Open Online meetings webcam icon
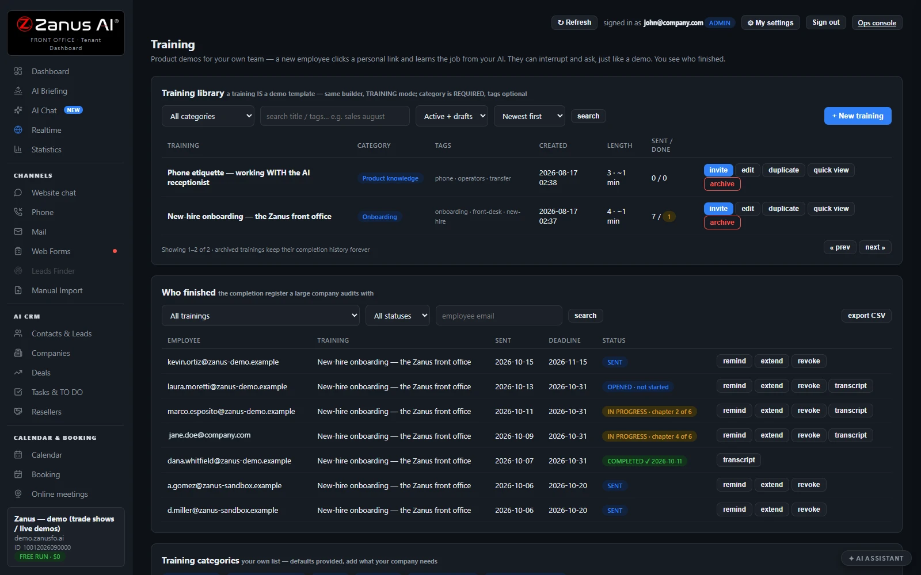Viewport: 921px width, 575px height. pos(18,494)
